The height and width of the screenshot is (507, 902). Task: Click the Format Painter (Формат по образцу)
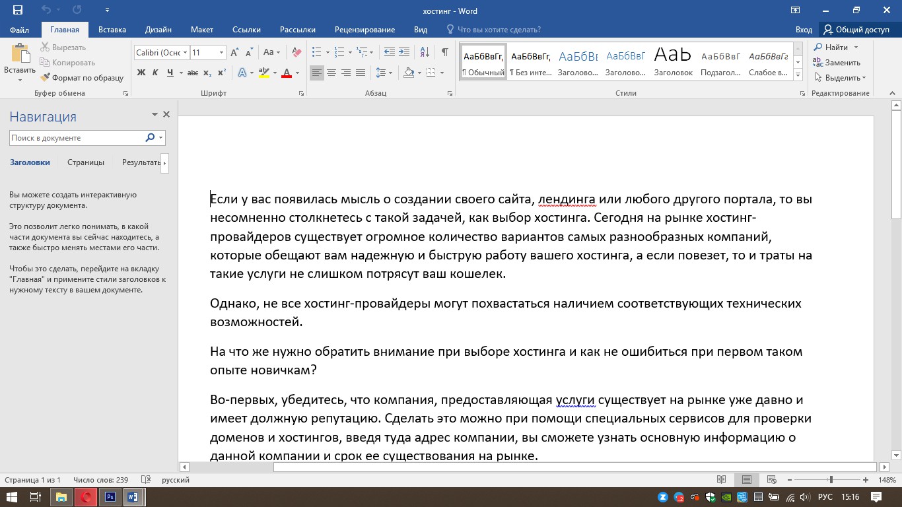pyautogui.click(x=82, y=78)
